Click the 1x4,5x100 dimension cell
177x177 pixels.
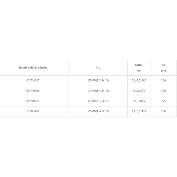click(x=139, y=91)
